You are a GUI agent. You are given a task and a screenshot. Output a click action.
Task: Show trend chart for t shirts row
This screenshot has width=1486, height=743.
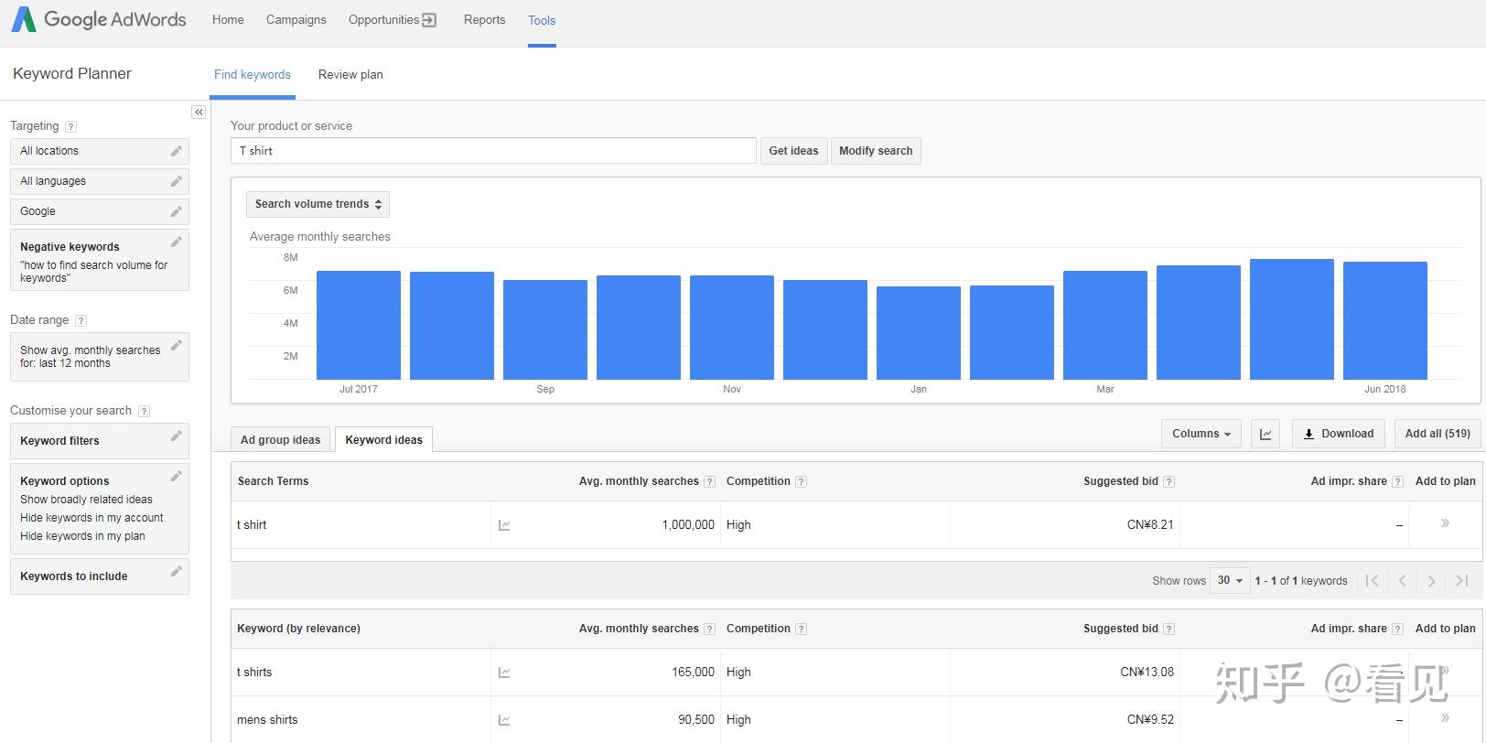pyautogui.click(x=504, y=673)
